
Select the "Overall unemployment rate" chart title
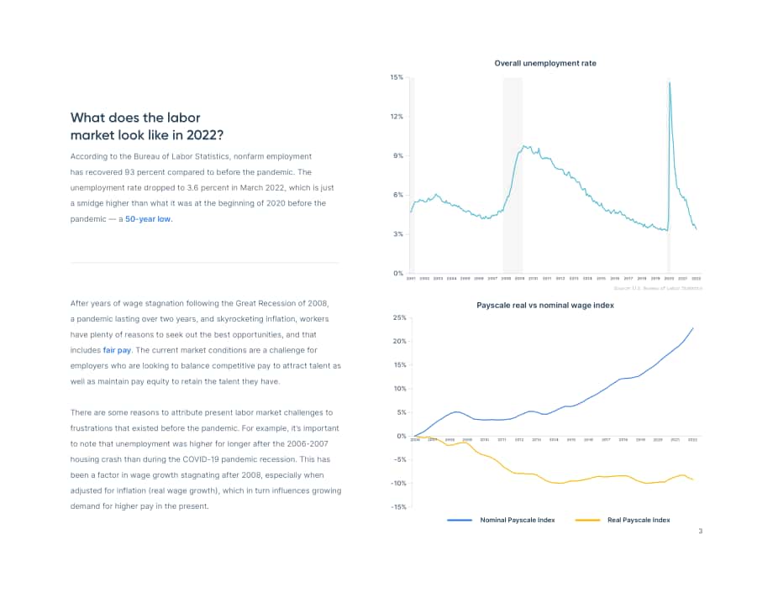pyautogui.click(x=545, y=63)
